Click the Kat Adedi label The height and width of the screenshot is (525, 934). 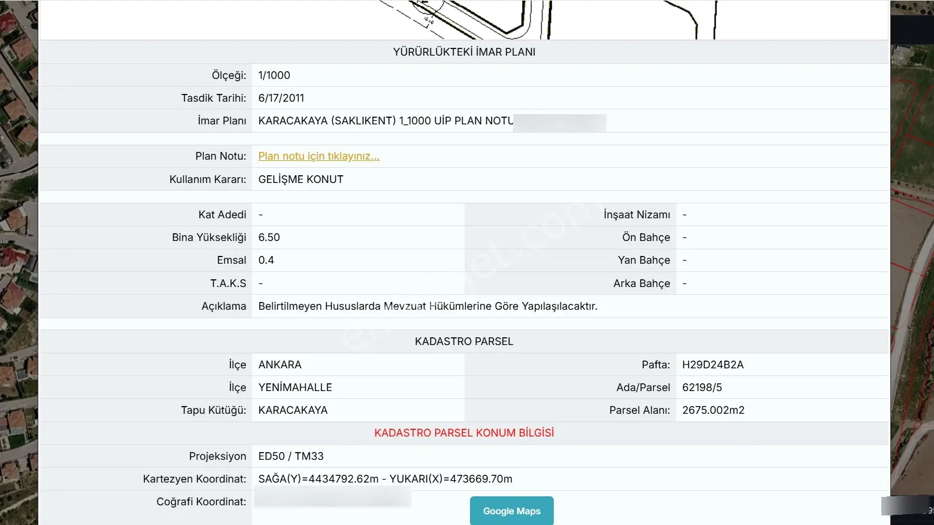[x=222, y=215]
